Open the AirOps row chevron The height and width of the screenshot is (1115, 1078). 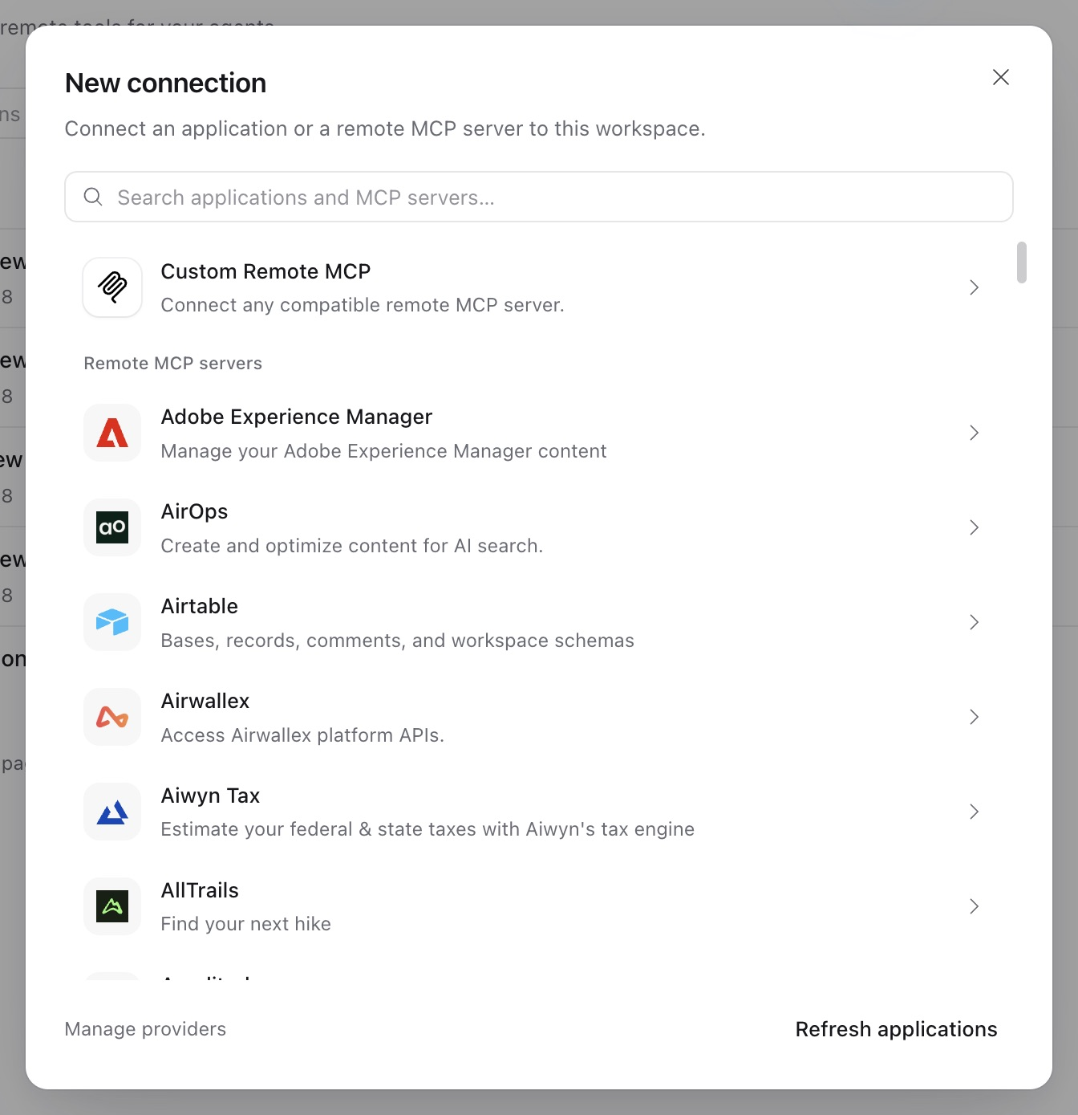click(974, 527)
